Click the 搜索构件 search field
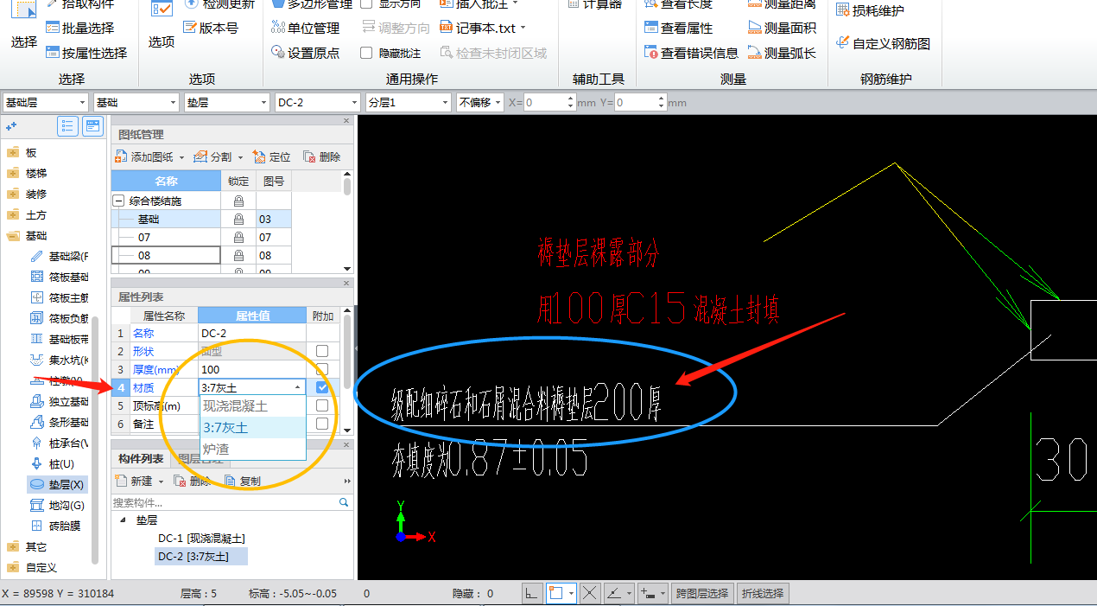This screenshot has width=1097, height=606. tap(225, 502)
